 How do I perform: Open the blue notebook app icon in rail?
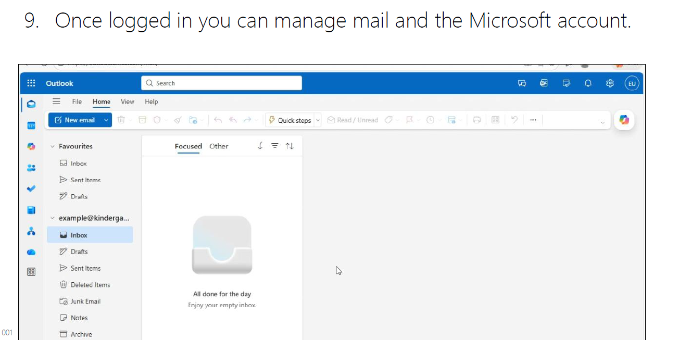pyautogui.click(x=31, y=210)
